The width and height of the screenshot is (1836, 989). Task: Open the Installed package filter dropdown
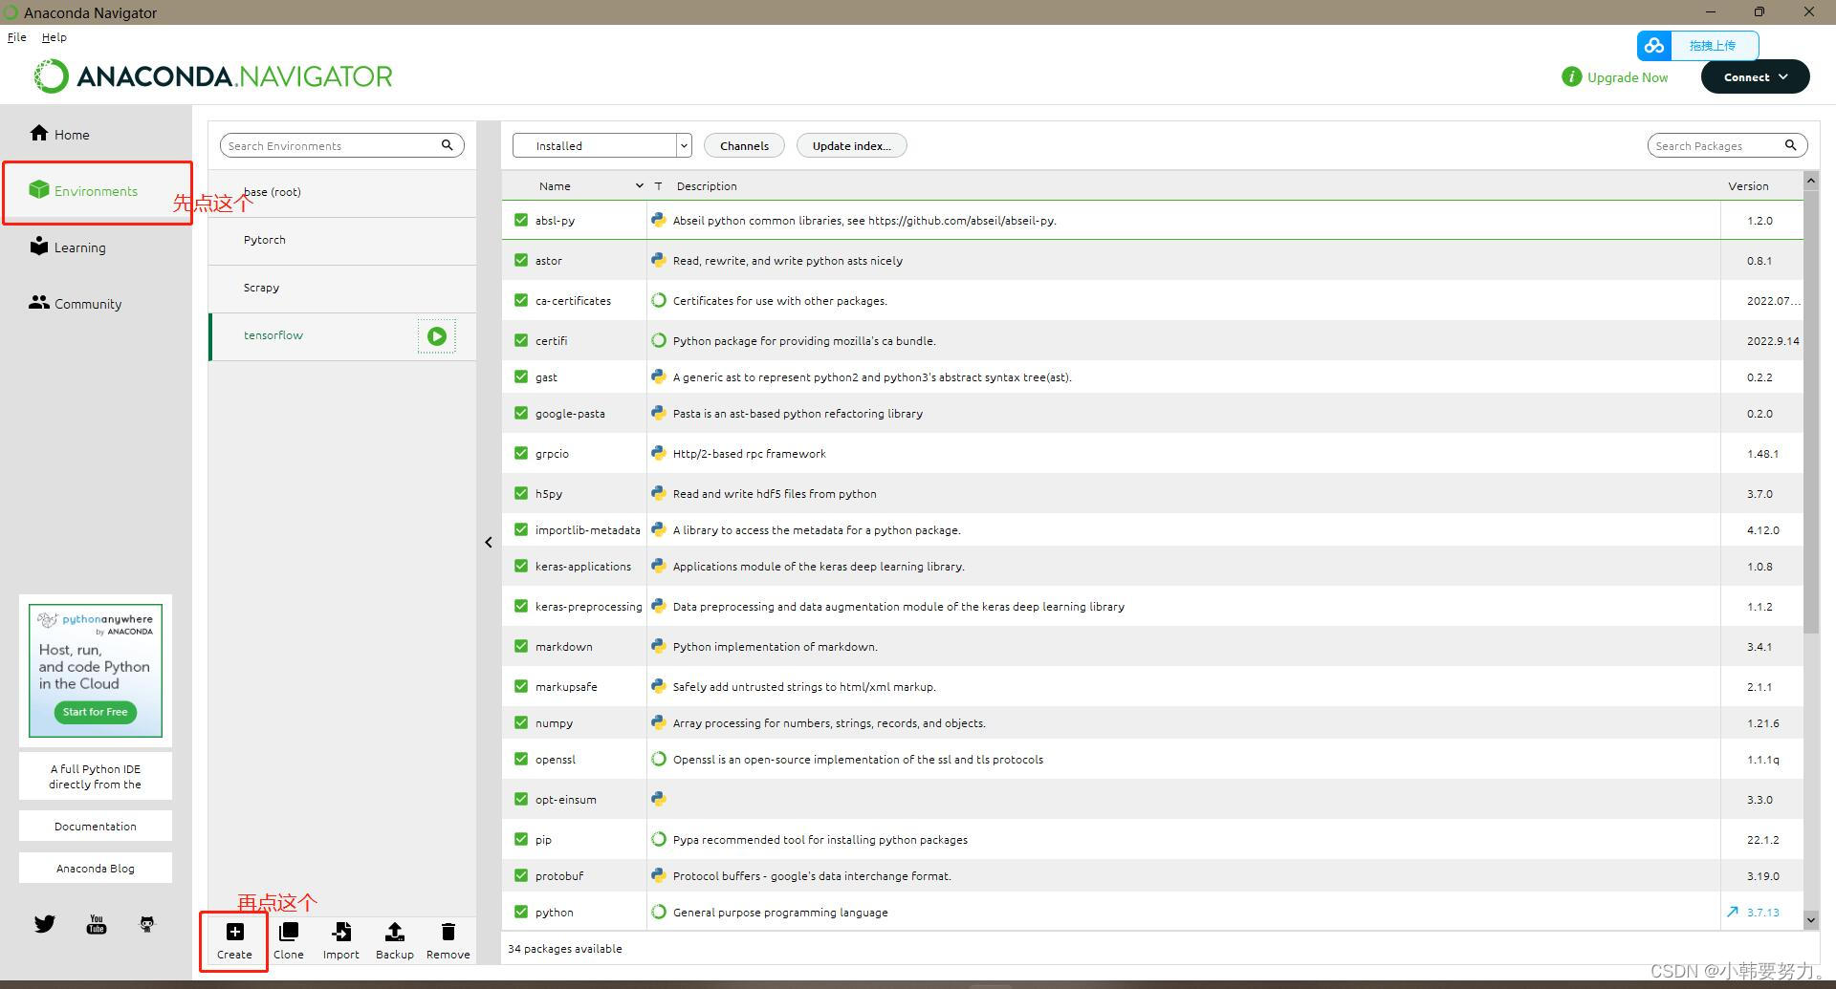601,145
